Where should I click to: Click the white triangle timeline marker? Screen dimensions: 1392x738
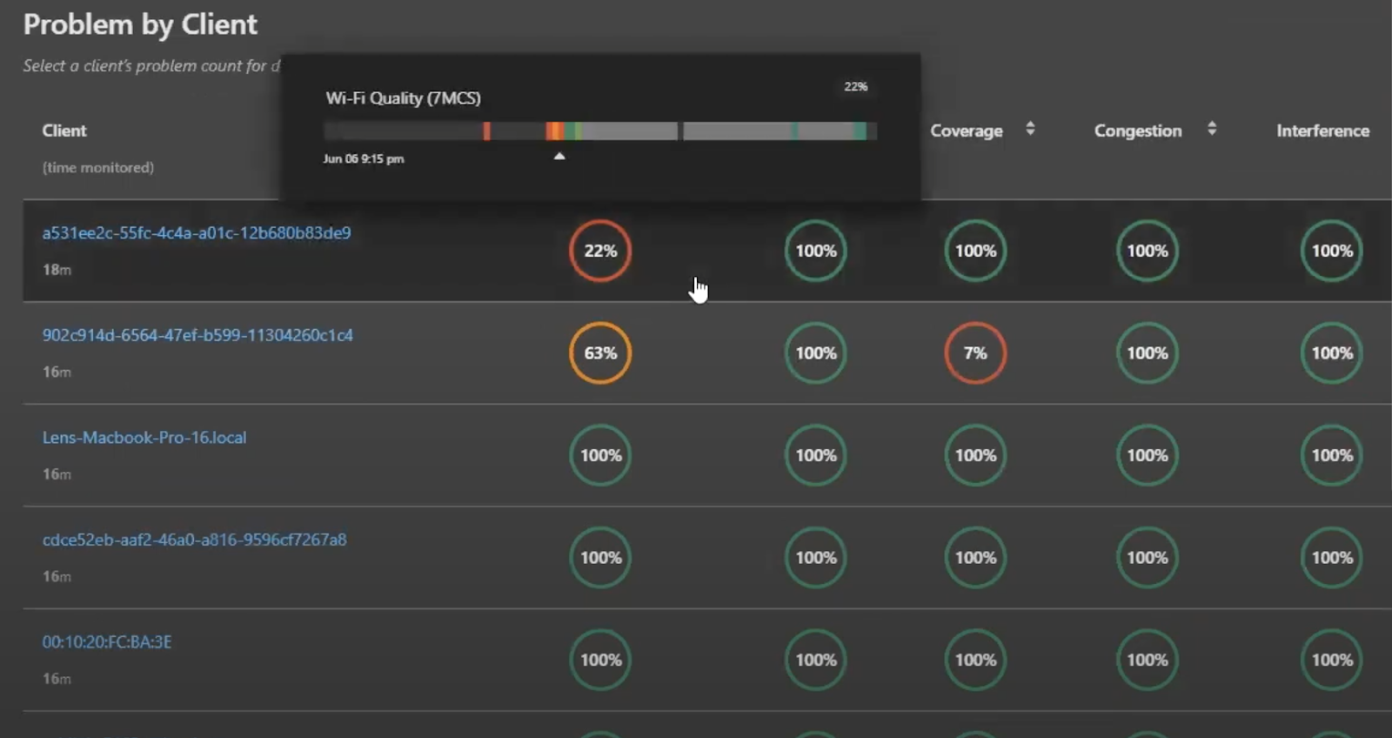559,157
